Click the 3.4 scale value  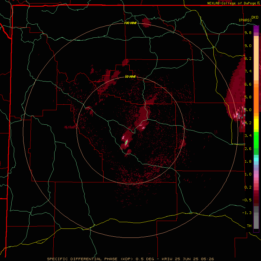[x=248, y=136]
